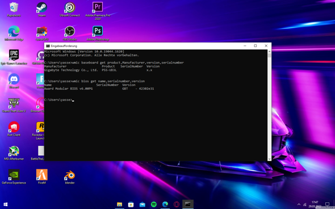Select the Grand Theft Auto V shortcut
This screenshot has height=209, width=335.
[x=14, y=105]
